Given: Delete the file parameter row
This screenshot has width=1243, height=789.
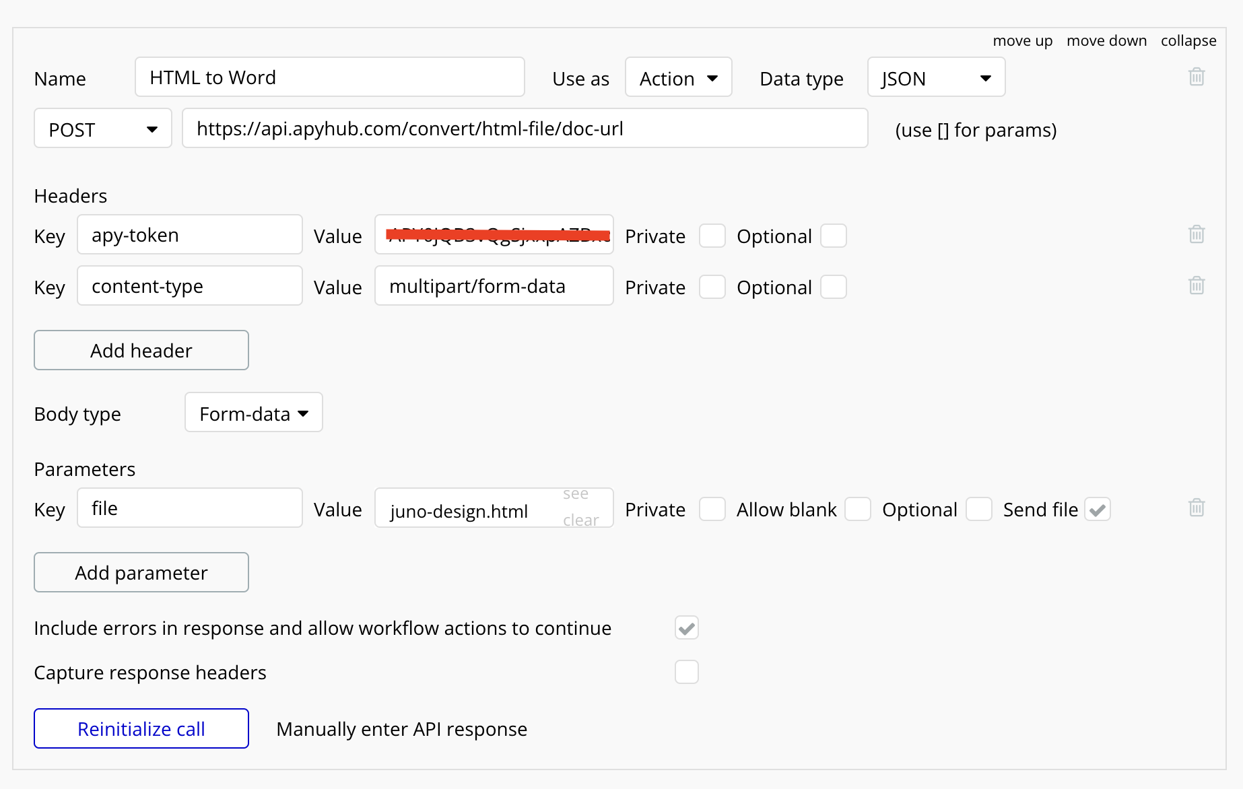Looking at the screenshot, I should click(x=1197, y=508).
